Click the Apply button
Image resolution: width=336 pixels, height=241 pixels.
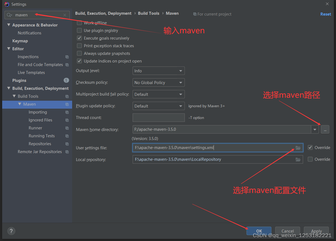tap(316, 231)
